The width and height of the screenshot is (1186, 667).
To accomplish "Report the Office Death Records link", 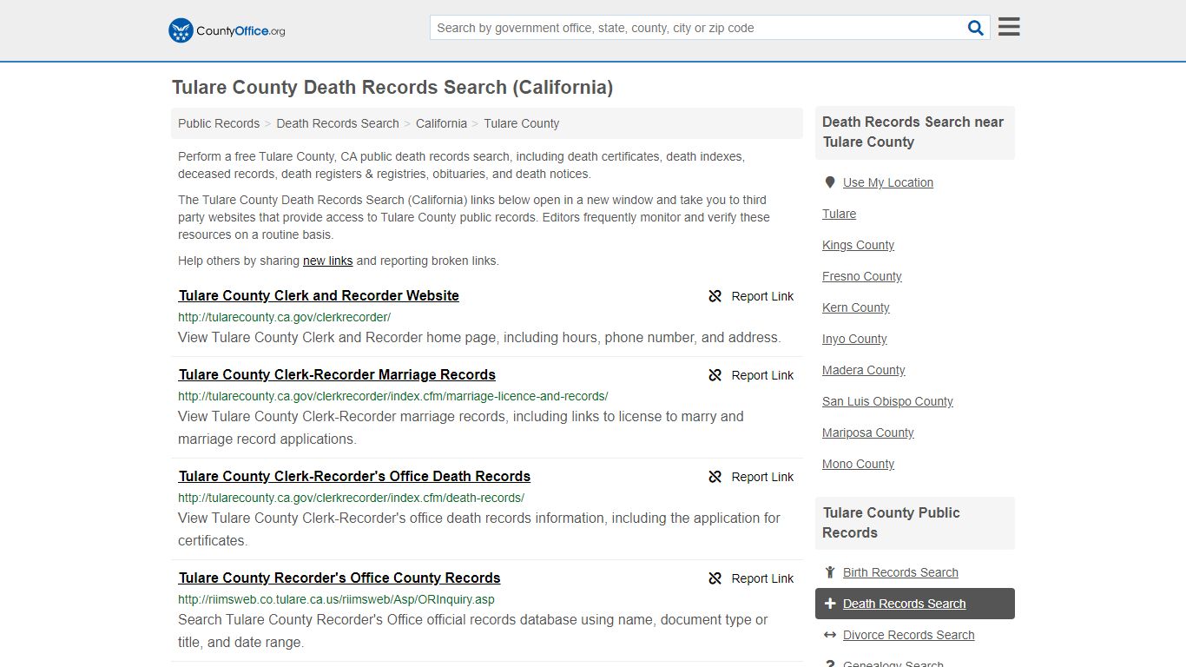I will [x=751, y=477].
